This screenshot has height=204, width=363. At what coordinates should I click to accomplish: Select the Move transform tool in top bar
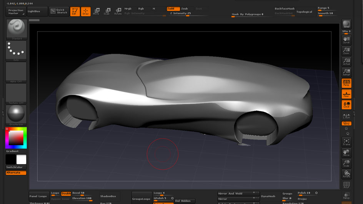96,12
